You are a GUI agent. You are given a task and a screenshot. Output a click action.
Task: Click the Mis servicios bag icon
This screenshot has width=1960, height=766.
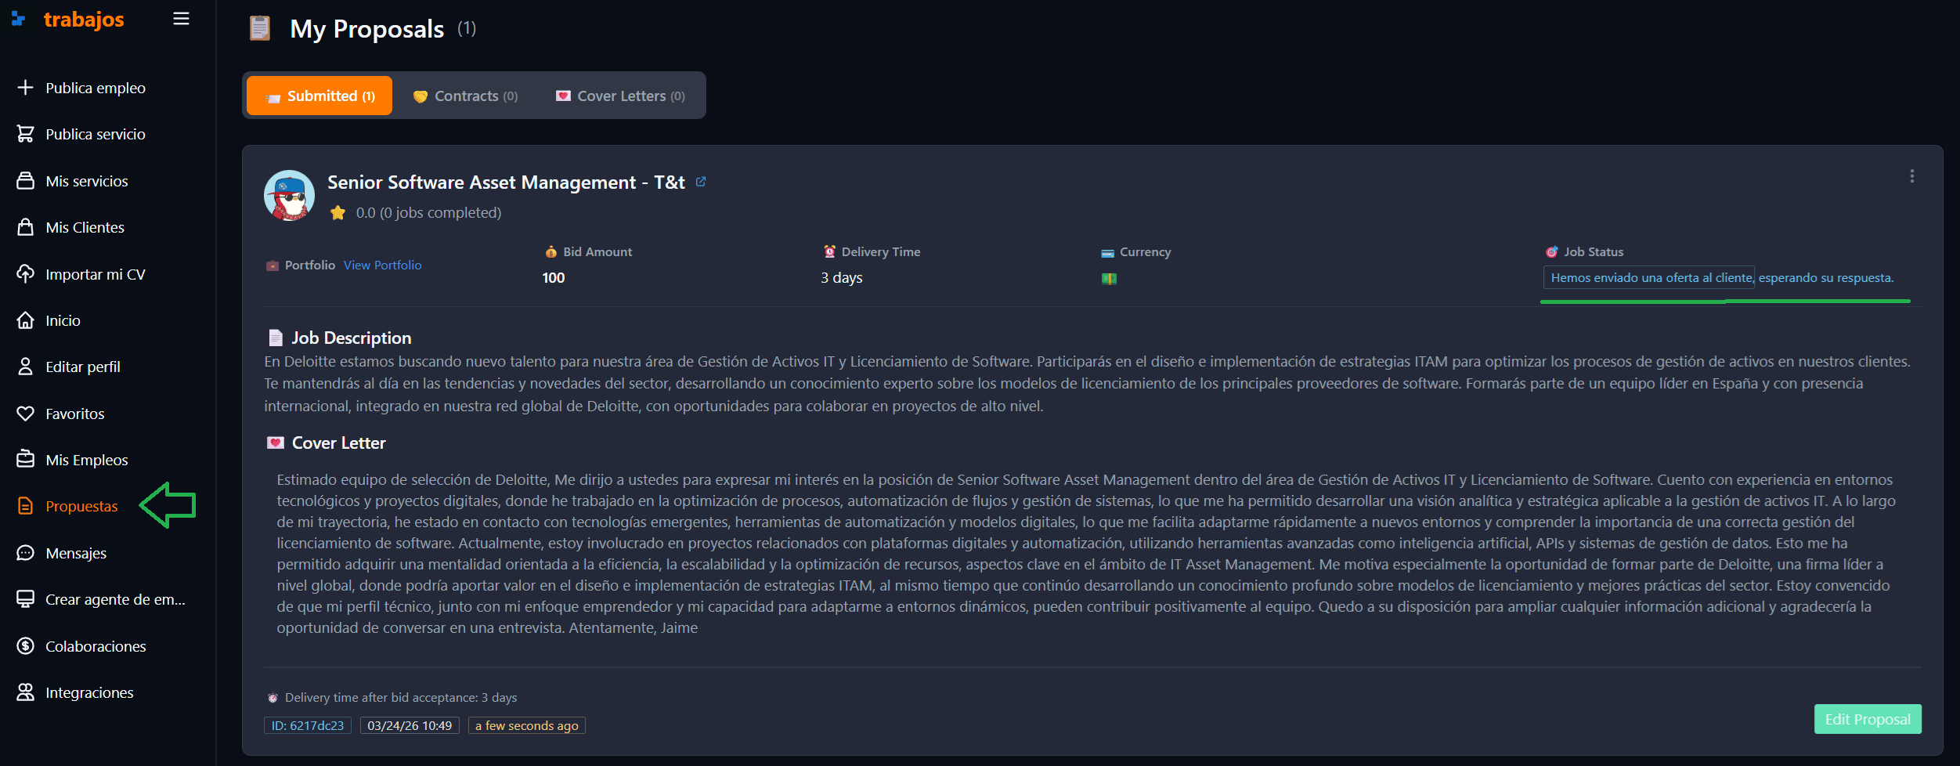coord(25,181)
